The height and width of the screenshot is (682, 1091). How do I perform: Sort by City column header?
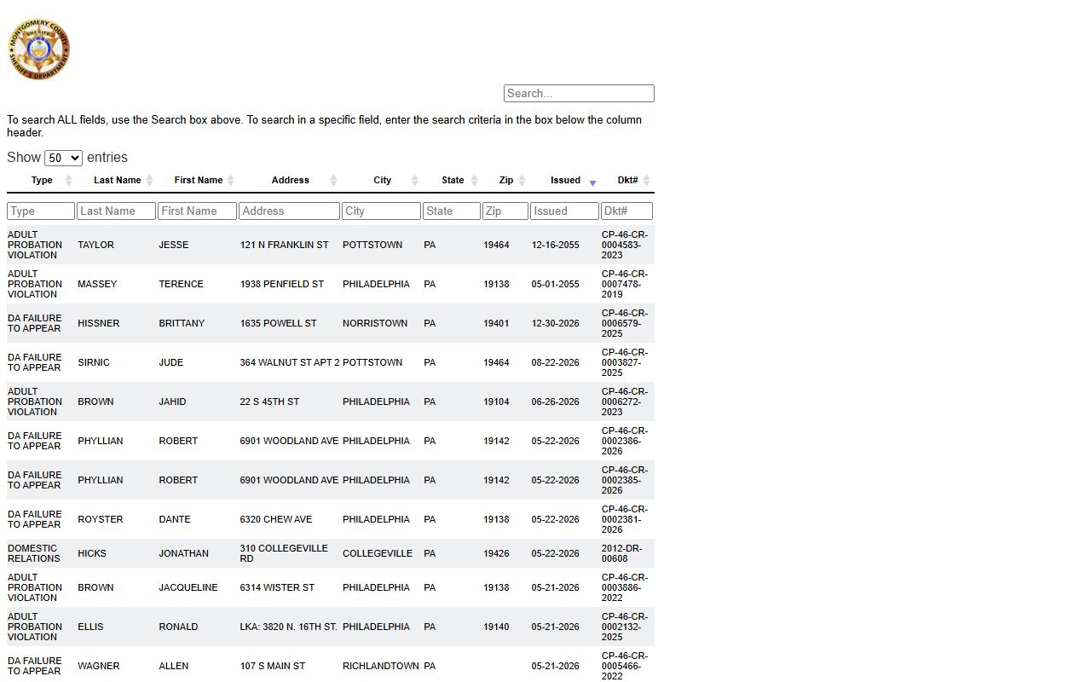tap(382, 180)
